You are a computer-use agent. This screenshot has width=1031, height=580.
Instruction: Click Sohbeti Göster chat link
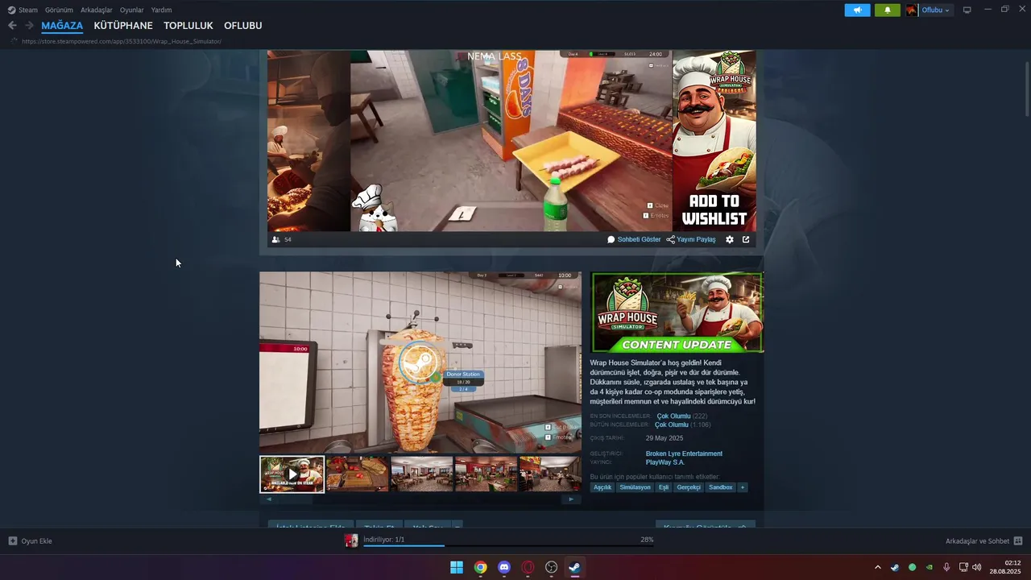(x=634, y=239)
